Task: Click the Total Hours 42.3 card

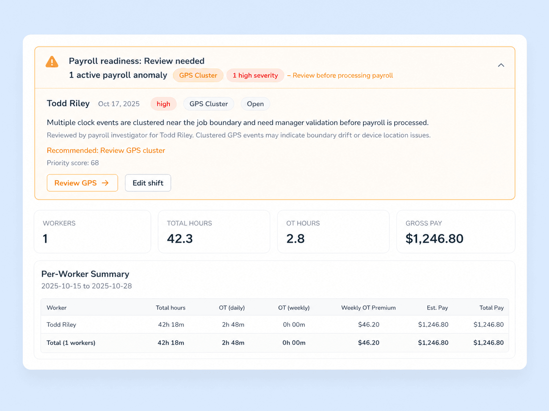Action: [x=214, y=232]
